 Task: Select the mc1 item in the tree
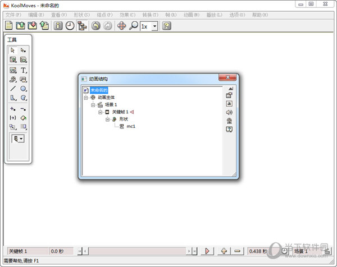131,126
